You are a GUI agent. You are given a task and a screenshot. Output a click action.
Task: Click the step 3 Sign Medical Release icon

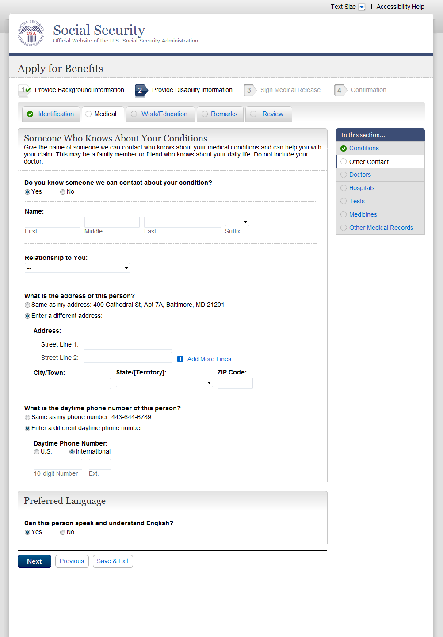click(249, 90)
